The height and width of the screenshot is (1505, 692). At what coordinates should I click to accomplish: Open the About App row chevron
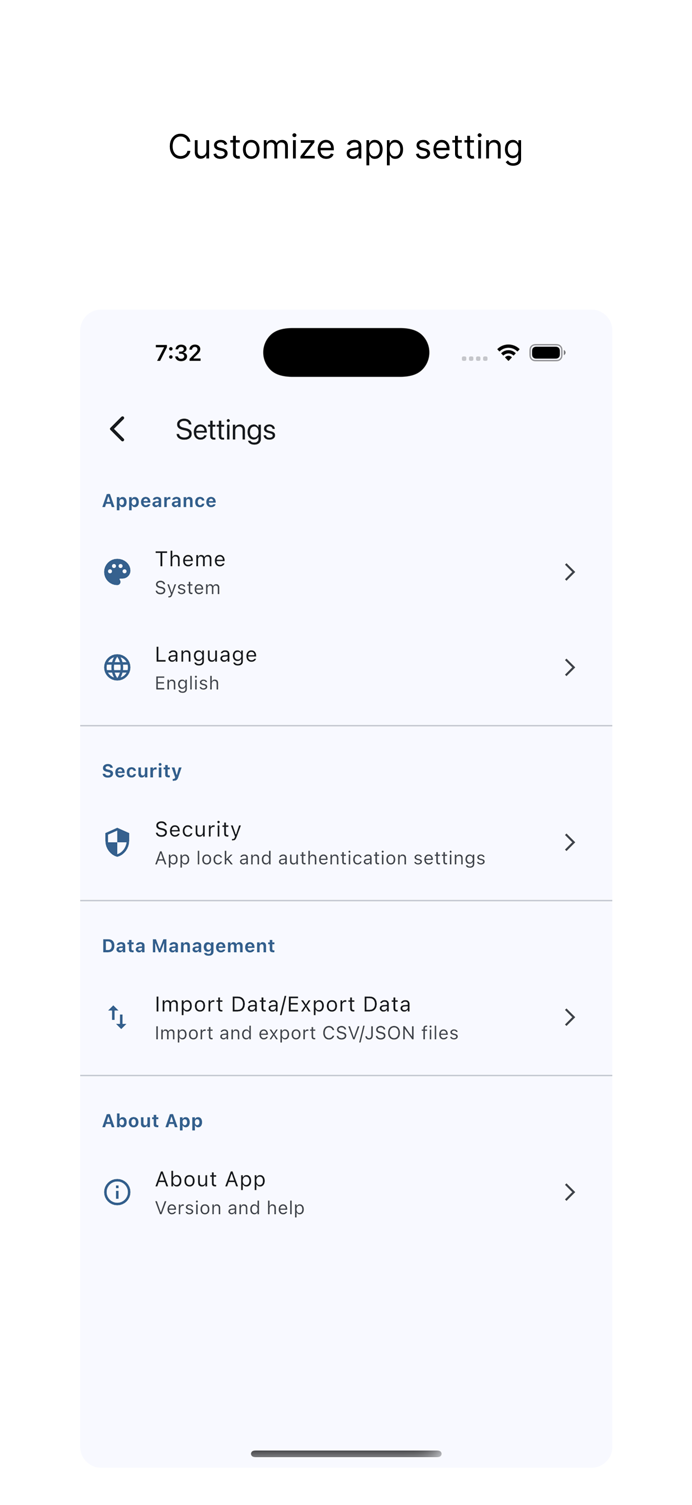pos(570,1192)
